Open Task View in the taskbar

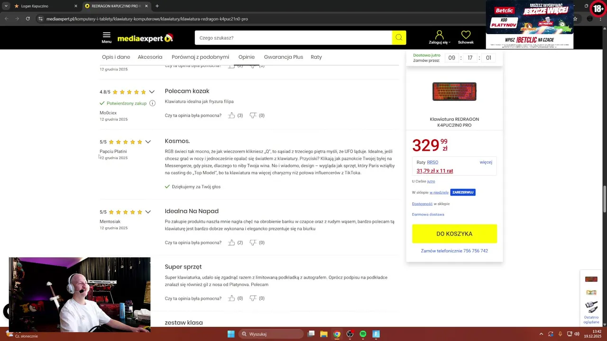tap(311, 334)
